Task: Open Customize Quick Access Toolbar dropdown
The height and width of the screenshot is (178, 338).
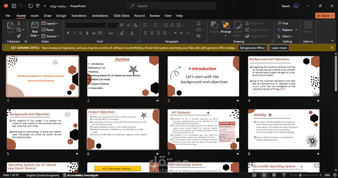Action: coord(45,6)
